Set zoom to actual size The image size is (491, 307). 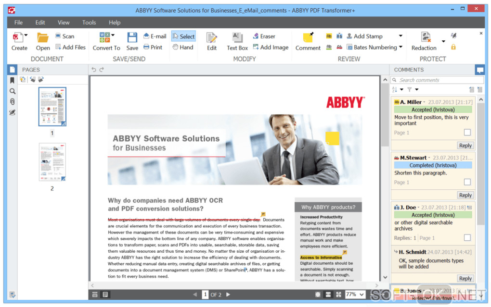[x=318, y=295]
